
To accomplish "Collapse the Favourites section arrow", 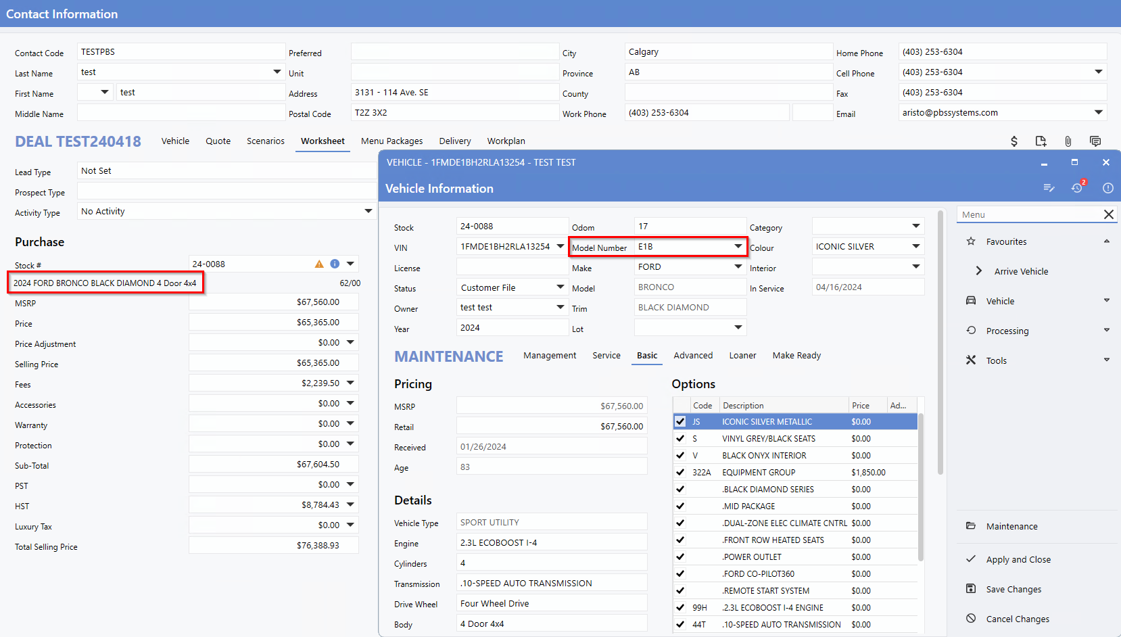I will pyautogui.click(x=1107, y=241).
